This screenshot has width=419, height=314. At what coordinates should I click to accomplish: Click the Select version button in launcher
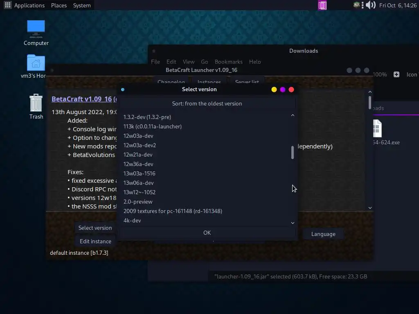tap(95, 228)
